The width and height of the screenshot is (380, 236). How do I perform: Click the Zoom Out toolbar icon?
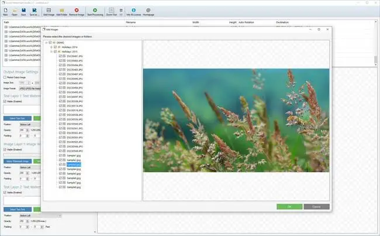click(111, 11)
